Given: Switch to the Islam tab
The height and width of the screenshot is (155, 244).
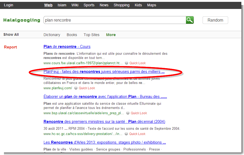Looking at the screenshot, I should 62,5.
